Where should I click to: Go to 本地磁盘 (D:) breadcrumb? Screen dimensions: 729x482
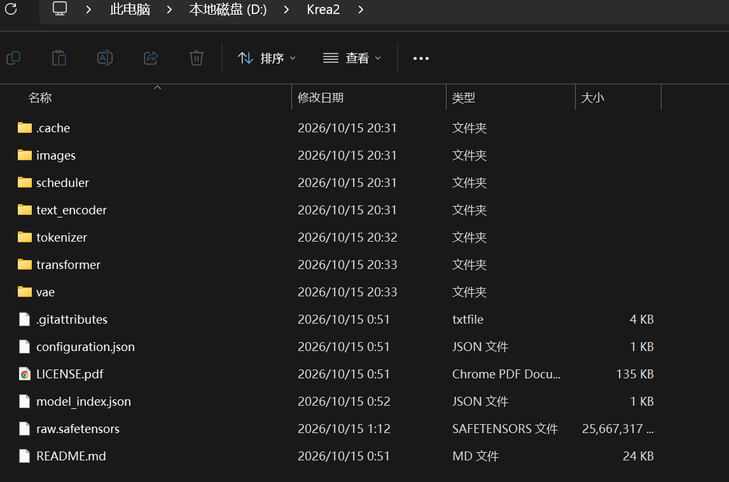click(x=228, y=10)
